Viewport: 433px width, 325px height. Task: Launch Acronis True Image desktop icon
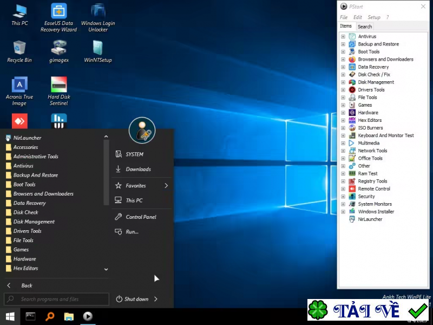tap(19, 85)
